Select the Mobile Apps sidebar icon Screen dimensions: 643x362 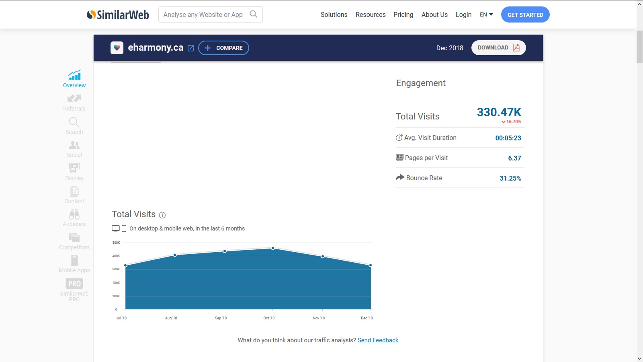(x=74, y=261)
